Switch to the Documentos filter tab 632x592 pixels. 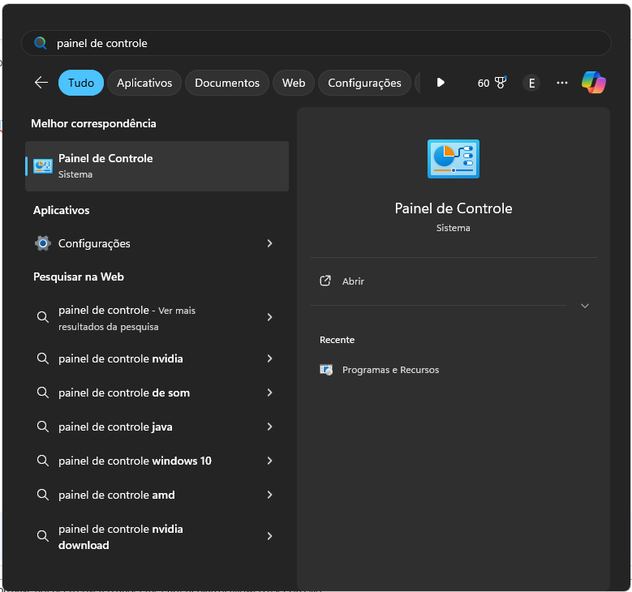[227, 83]
